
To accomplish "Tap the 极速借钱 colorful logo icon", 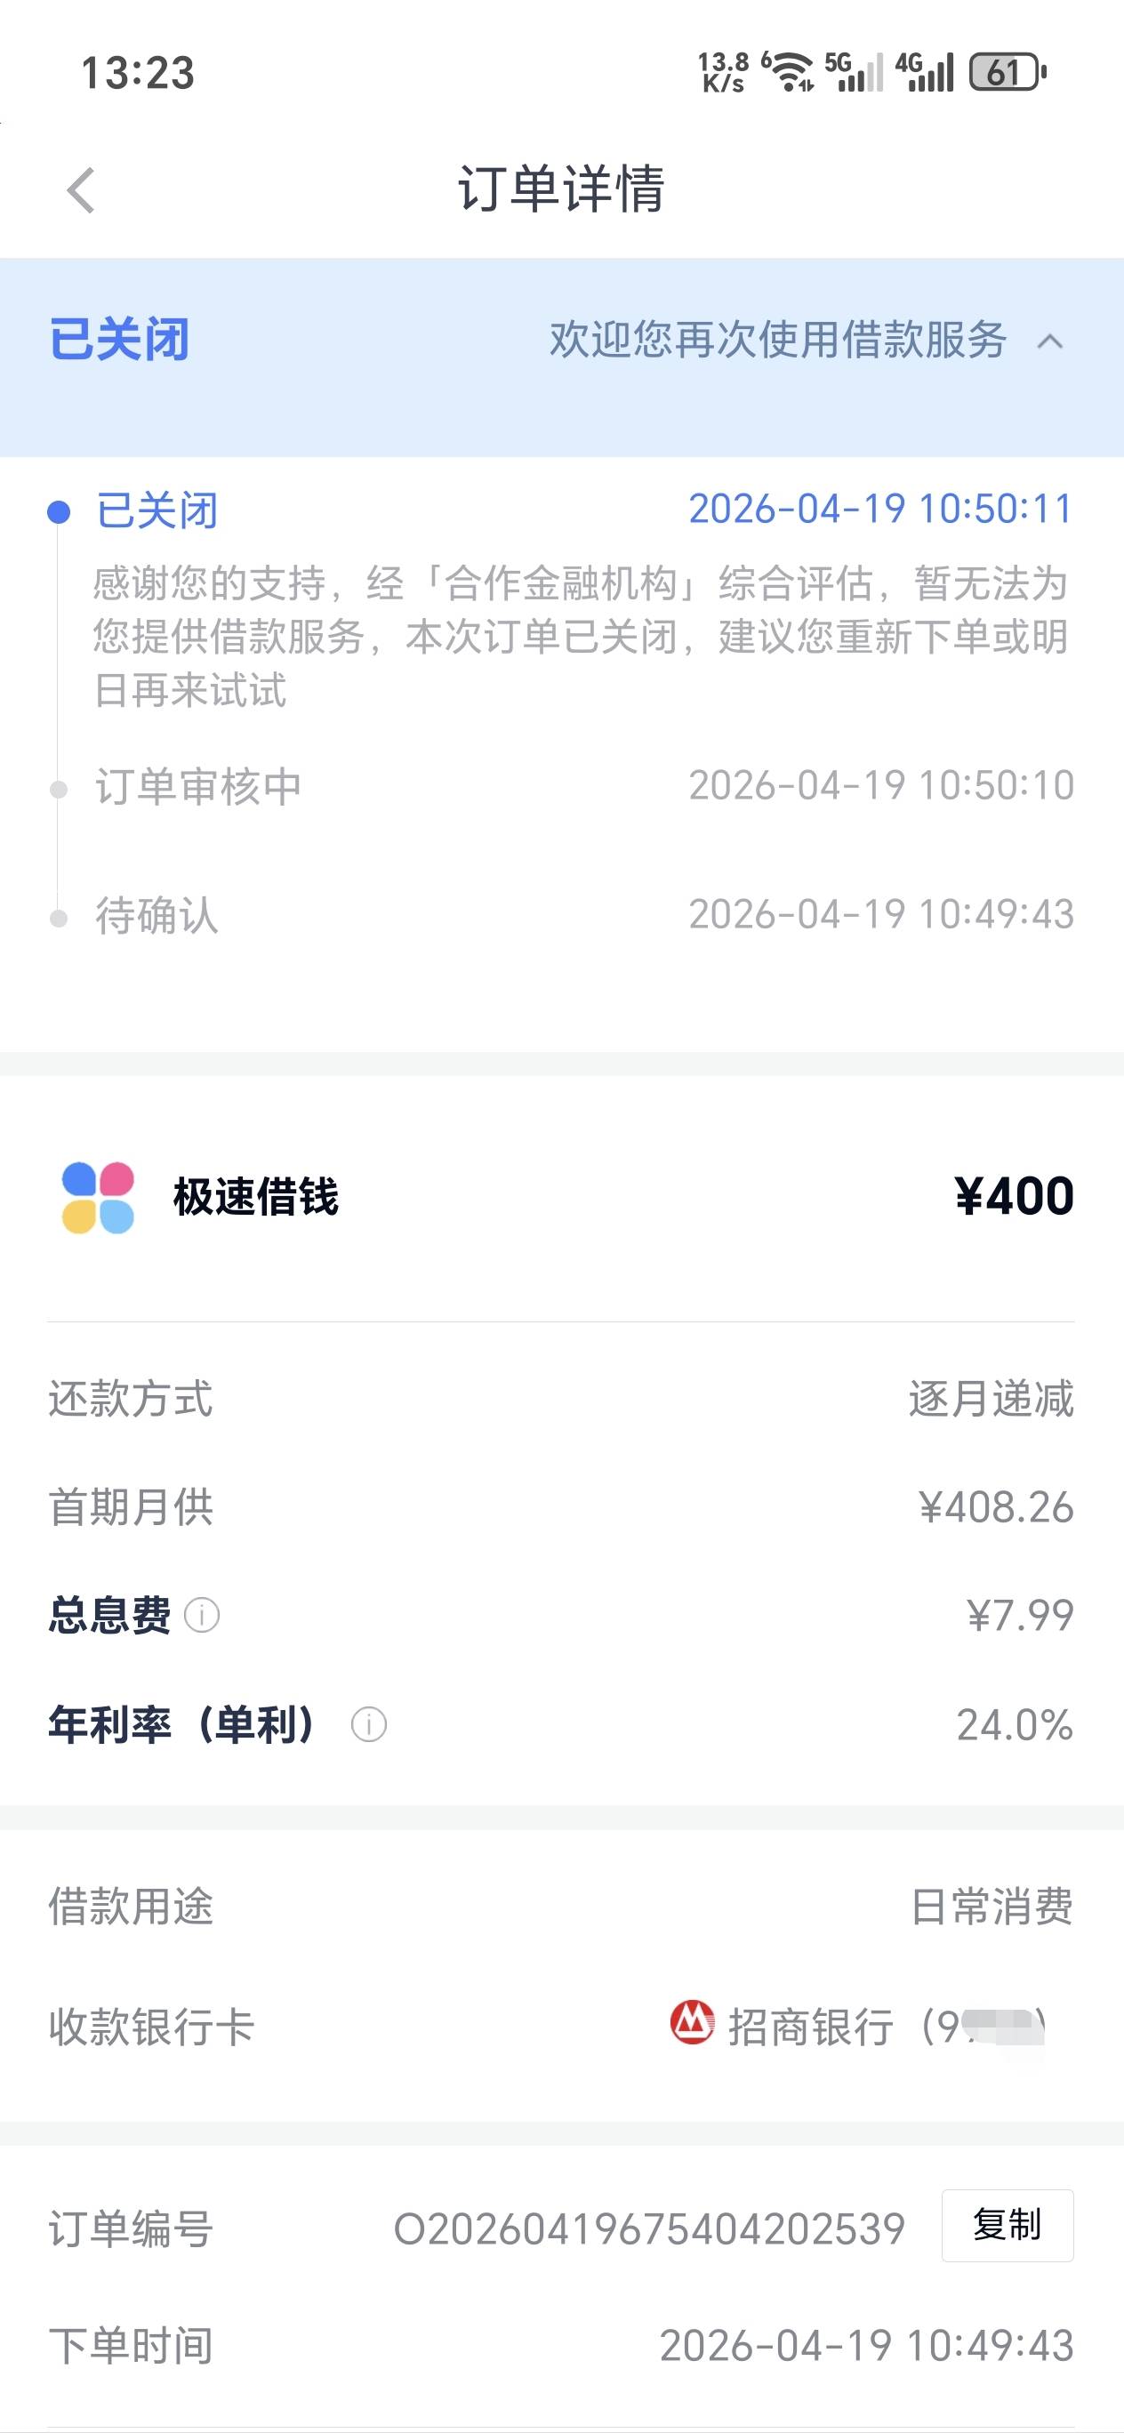I will pyautogui.click(x=97, y=1197).
